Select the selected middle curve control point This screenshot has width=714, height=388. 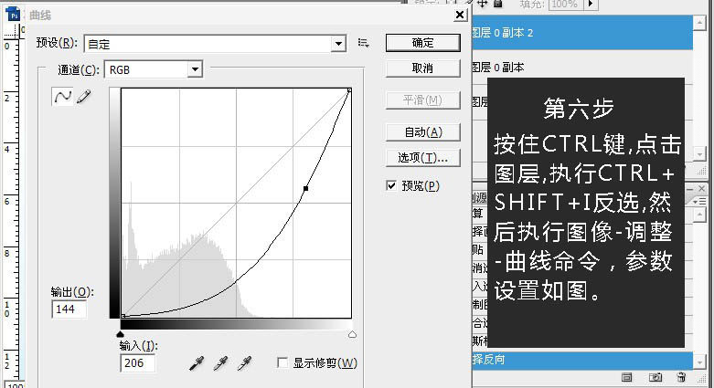[305, 188]
